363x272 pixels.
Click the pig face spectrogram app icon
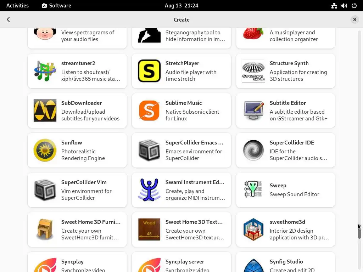tap(45, 34)
